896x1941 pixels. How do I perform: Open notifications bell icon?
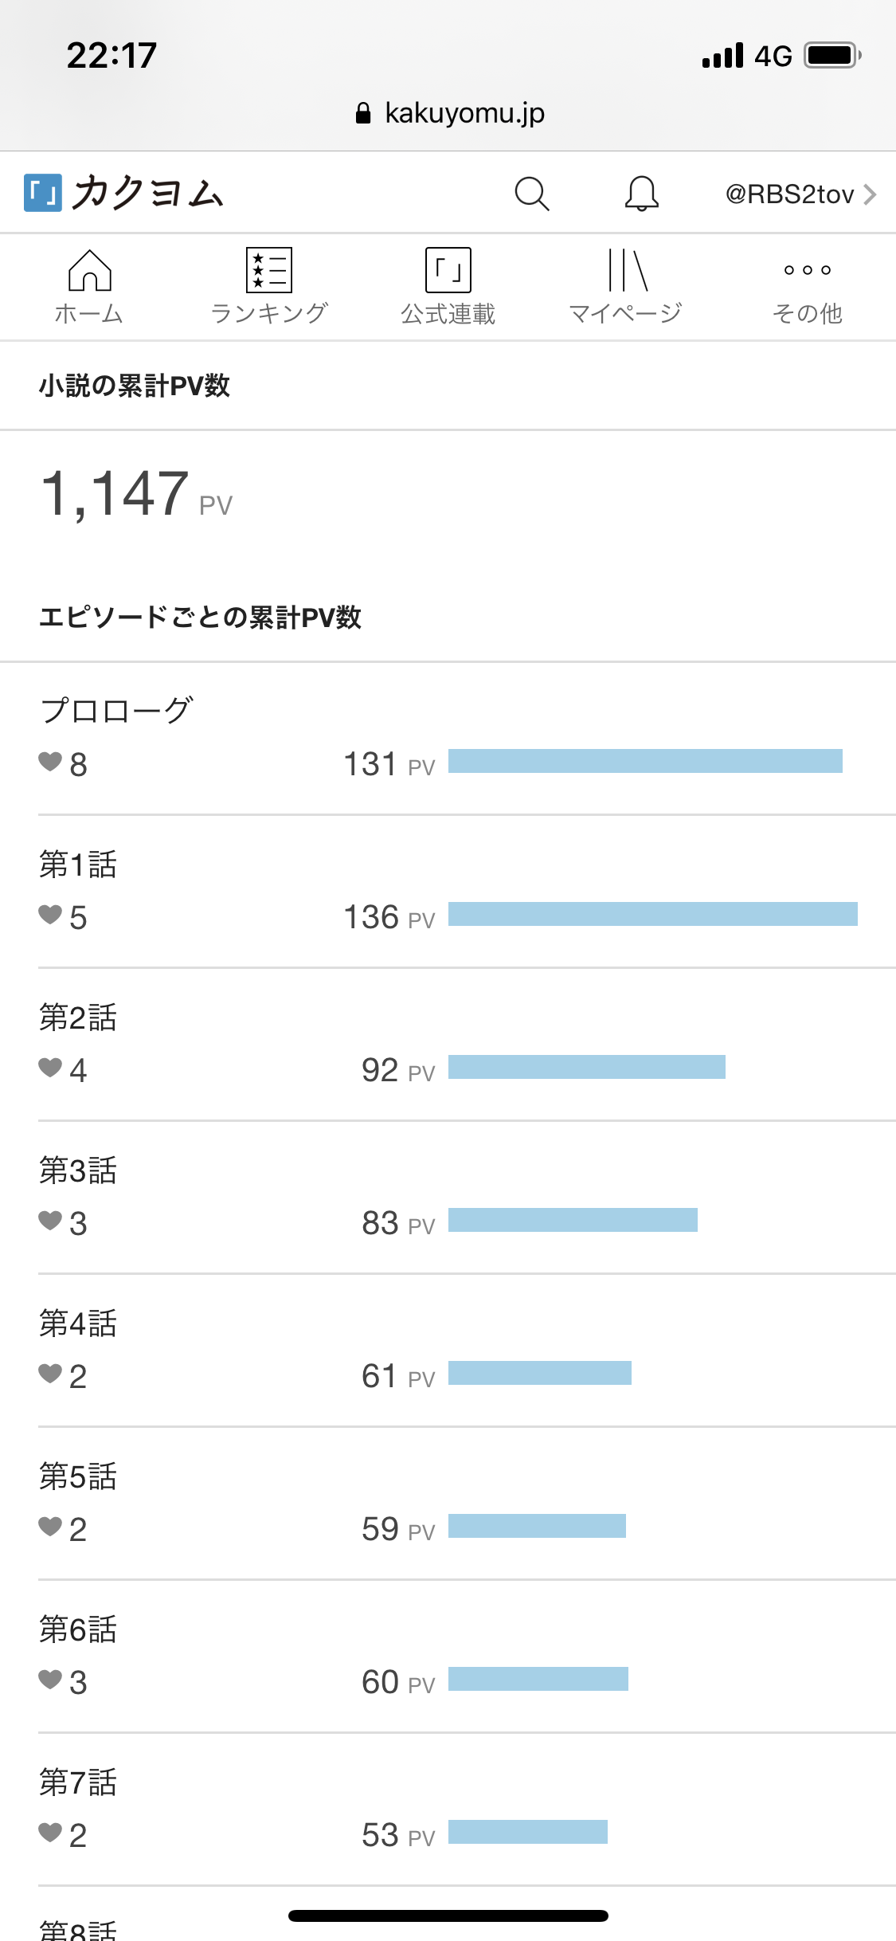[x=641, y=194]
